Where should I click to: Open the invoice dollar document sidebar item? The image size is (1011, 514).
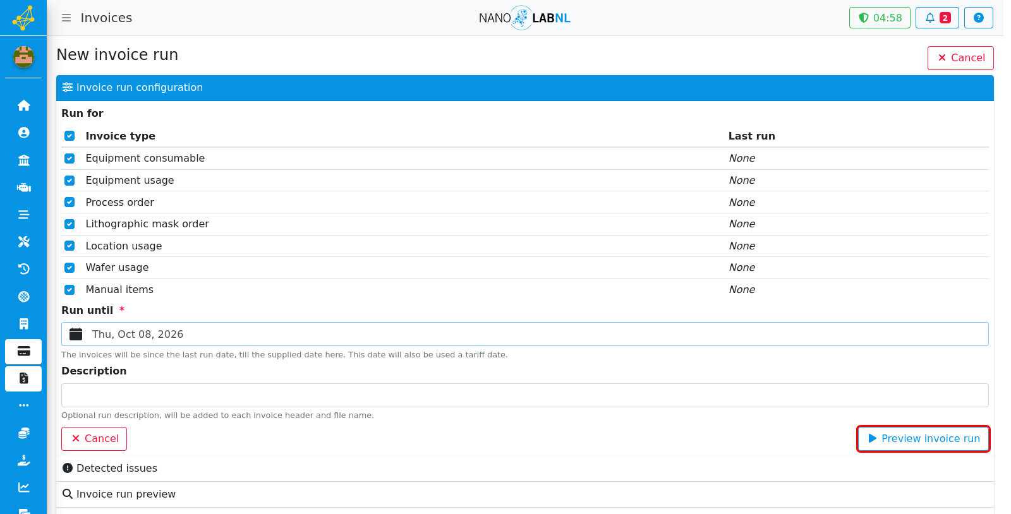pos(23,379)
